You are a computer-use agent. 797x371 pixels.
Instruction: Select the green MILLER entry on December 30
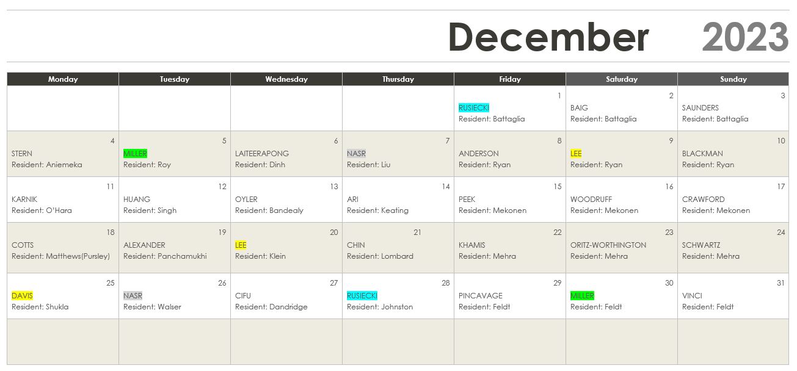(x=582, y=296)
